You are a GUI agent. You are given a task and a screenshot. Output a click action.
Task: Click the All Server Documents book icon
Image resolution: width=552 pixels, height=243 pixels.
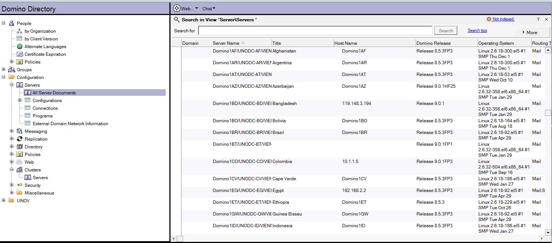[28, 93]
